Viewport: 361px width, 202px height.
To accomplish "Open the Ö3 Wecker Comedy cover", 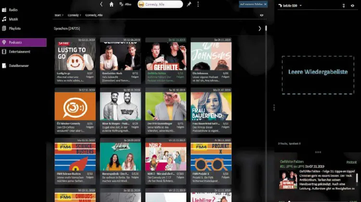I will point(75,107).
